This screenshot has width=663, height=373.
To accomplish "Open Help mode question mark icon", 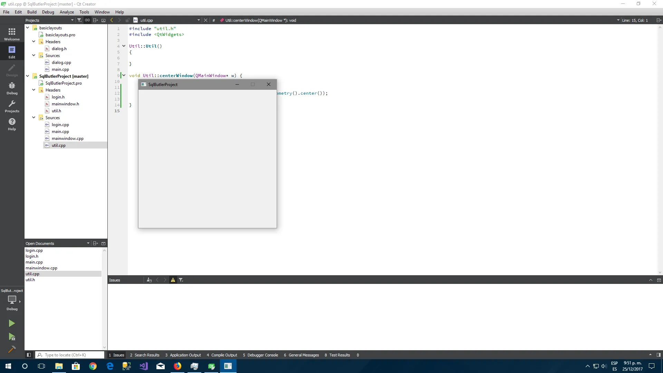I will tap(12, 124).
